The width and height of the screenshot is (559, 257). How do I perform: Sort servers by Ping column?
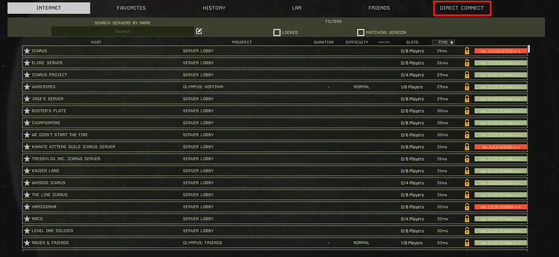pos(443,42)
